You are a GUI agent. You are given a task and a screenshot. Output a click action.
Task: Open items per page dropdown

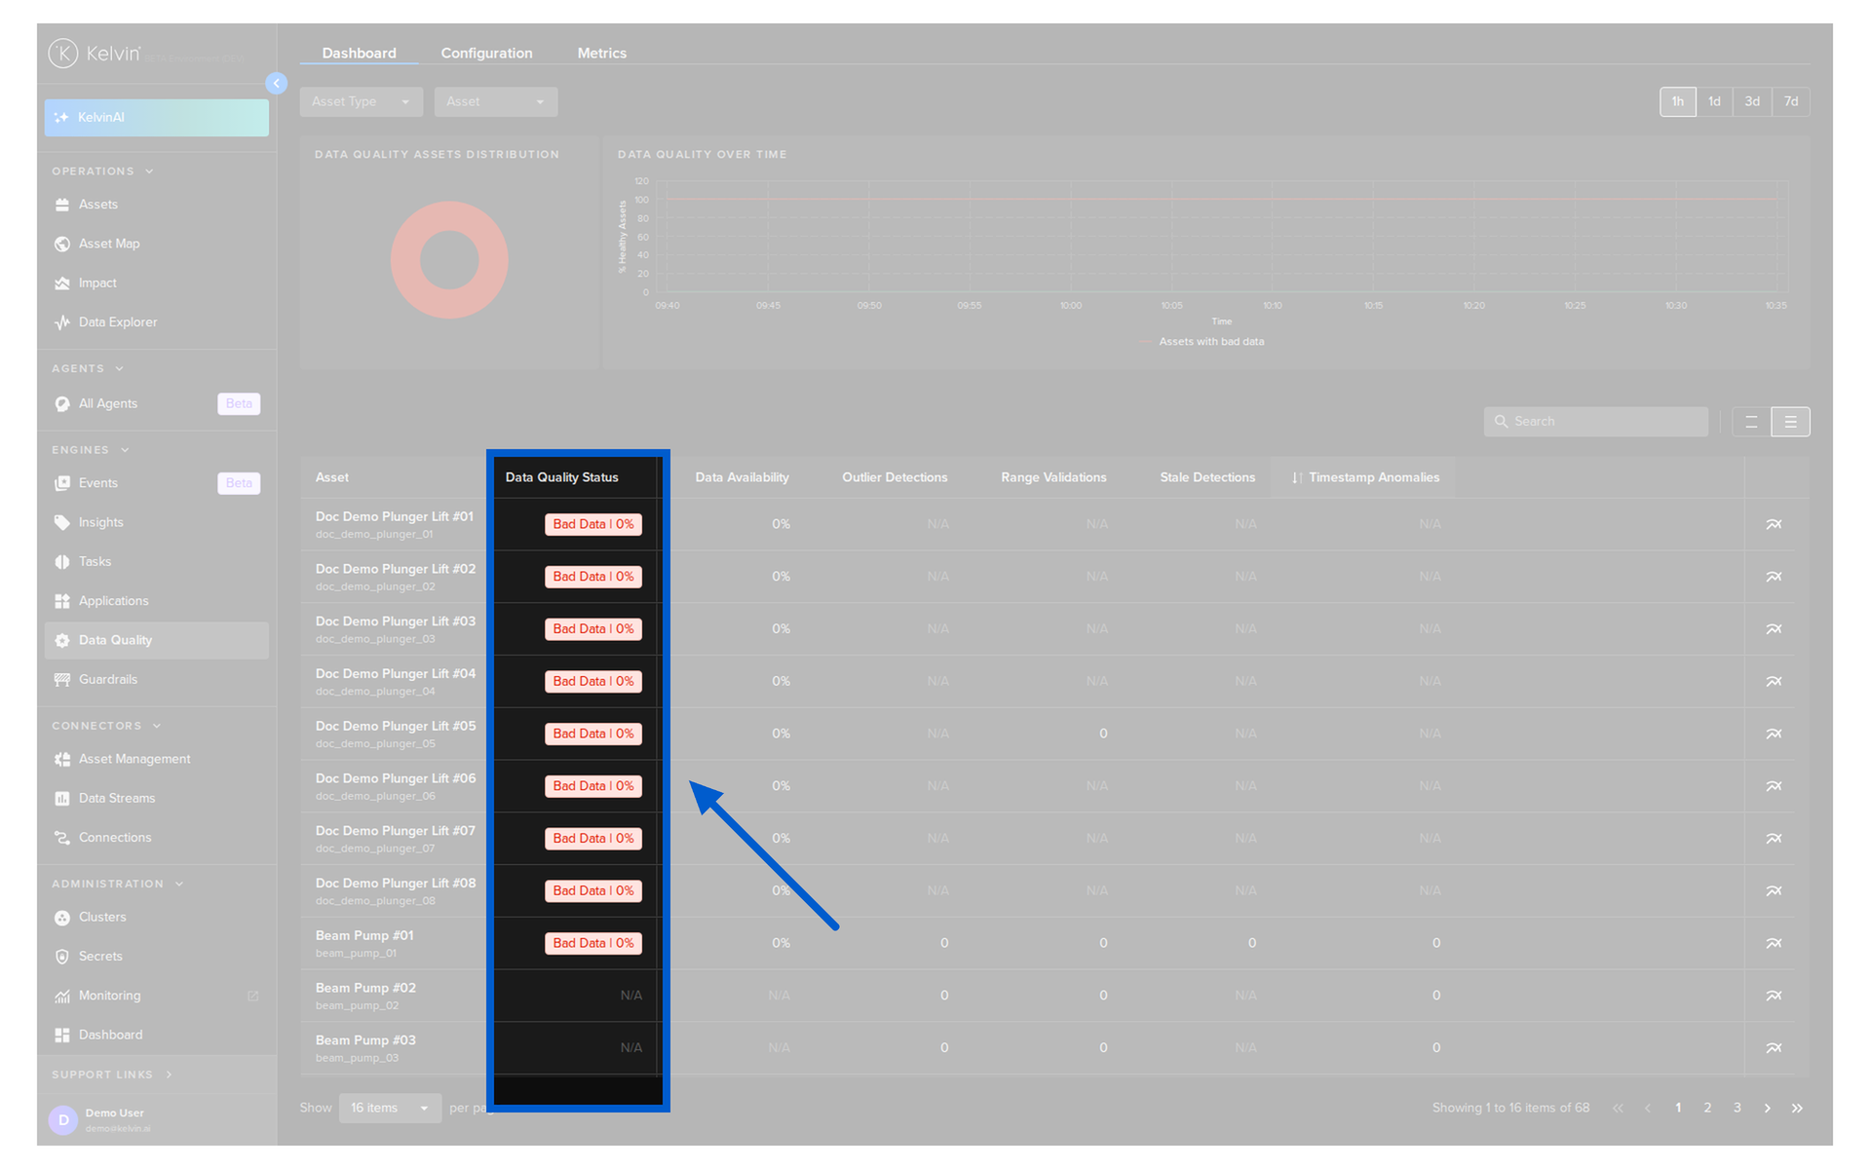pos(390,1109)
